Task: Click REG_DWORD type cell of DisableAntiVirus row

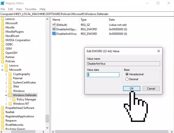Action: [89, 34]
